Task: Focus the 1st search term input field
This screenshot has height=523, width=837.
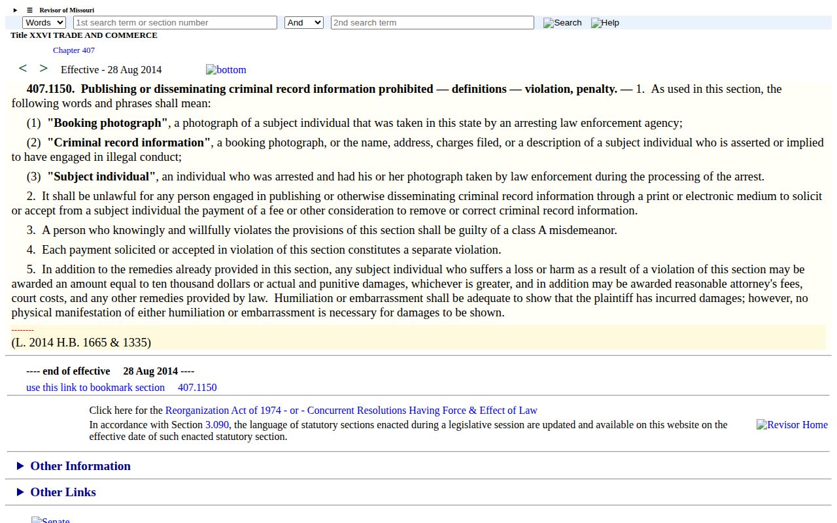Action: click(x=175, y=23)
